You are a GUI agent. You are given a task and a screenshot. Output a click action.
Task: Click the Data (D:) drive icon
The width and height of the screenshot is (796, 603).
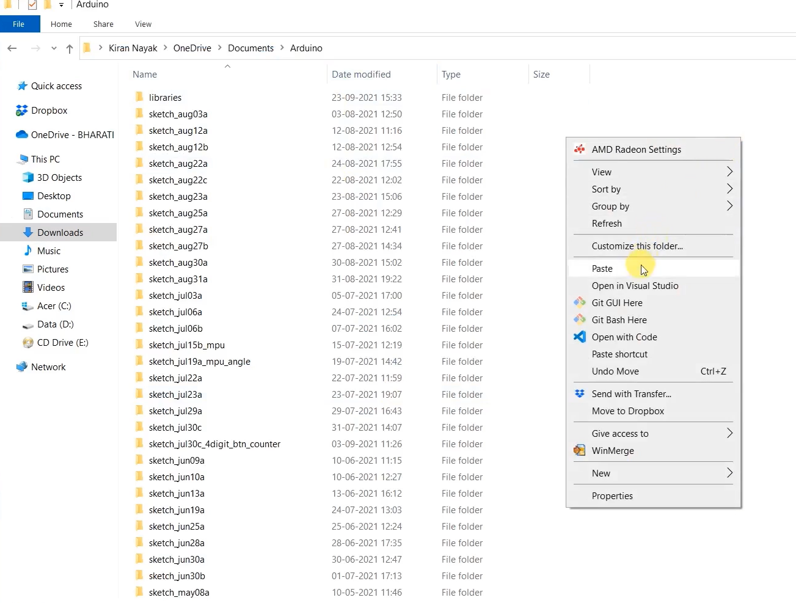coord(27,325)
